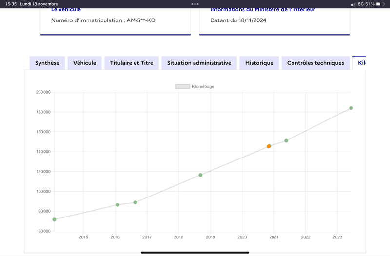
Task: Click the 2015 x-axis label
Action: pos(83,237)
